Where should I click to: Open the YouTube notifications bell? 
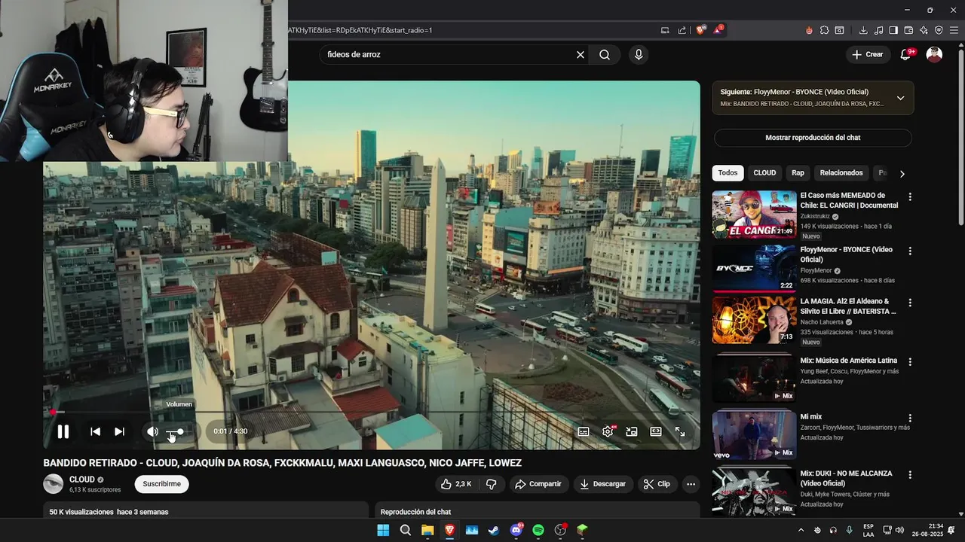click(x=905, y=54)
